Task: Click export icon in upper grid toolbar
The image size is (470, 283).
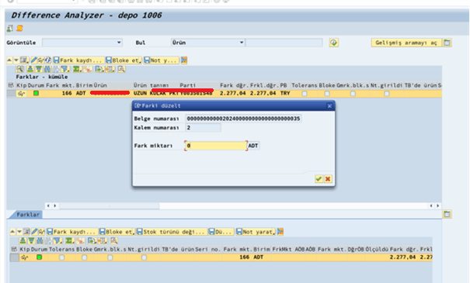Action: (x=99, y=69)
